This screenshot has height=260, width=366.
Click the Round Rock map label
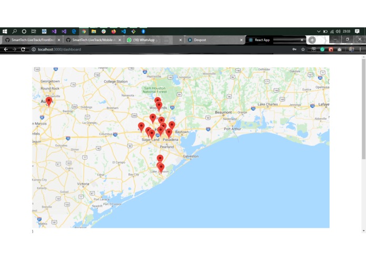click(50, 88)
